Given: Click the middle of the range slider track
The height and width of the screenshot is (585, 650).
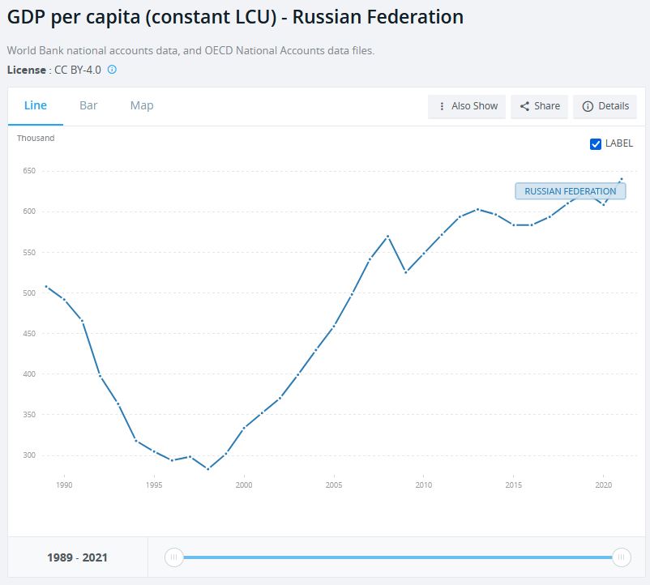Looking at the screenshot, I should (397, 557).
